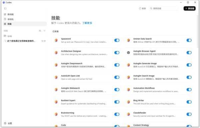
Task: Select the Backtest Expert skill title
Action: [68, 100]
